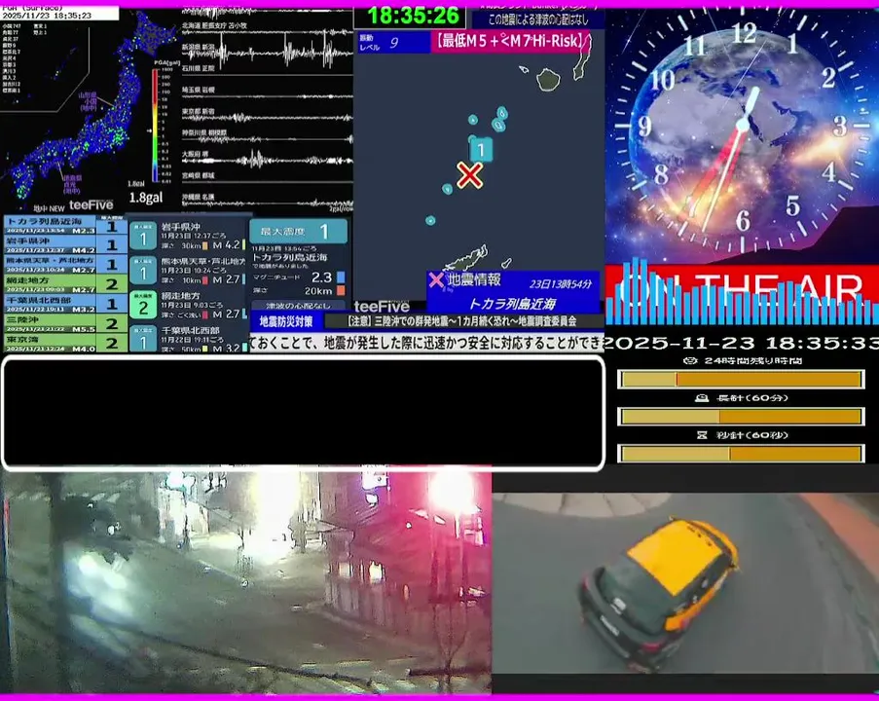
Task: Click the 2025-11-23 18:35:33 timestamp
Action: 741,343
